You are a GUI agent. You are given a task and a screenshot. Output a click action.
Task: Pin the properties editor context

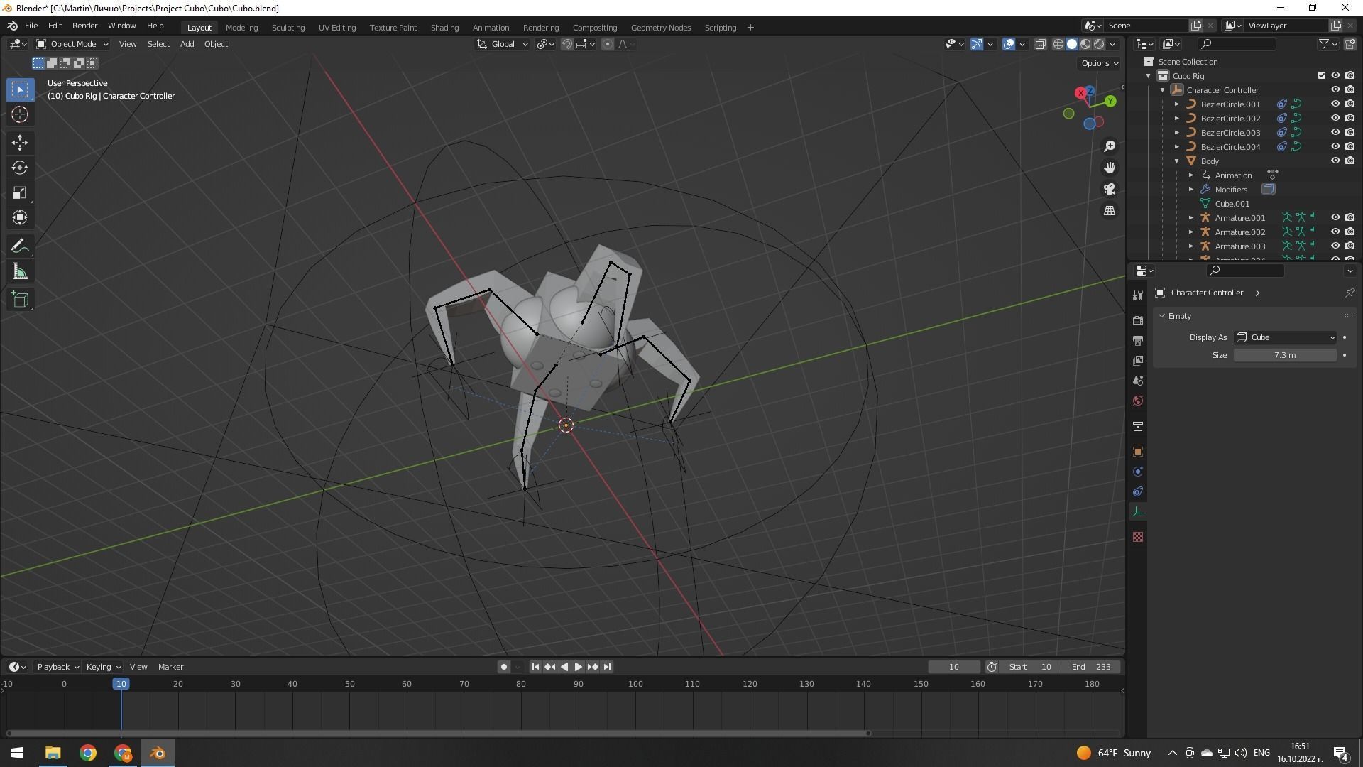pyautogui.click(x=1350, y=293)
